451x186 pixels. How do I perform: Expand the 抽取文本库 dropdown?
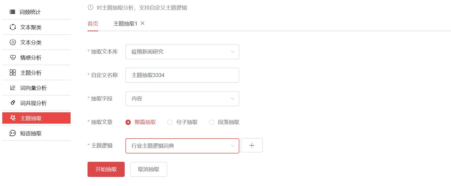(182, 52)
